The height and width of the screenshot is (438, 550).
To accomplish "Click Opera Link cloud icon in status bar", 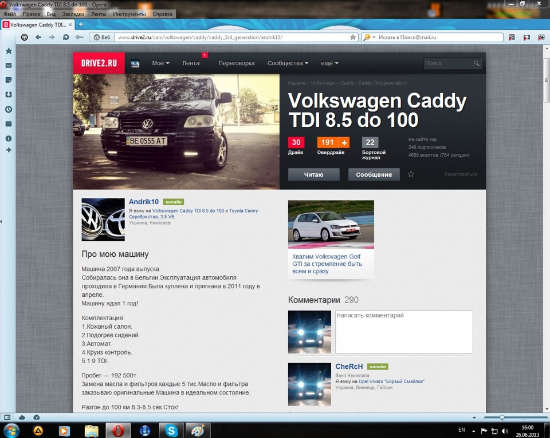I will pyautogui.click(x=22, y=417).
